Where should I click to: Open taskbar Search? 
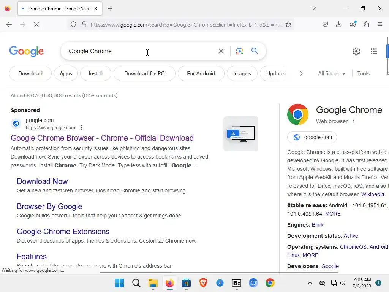pos(136,283)
